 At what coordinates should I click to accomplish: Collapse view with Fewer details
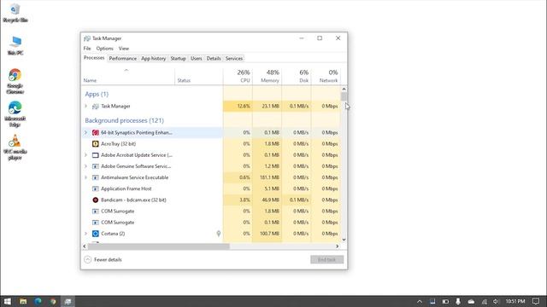[x=103, y=259]
